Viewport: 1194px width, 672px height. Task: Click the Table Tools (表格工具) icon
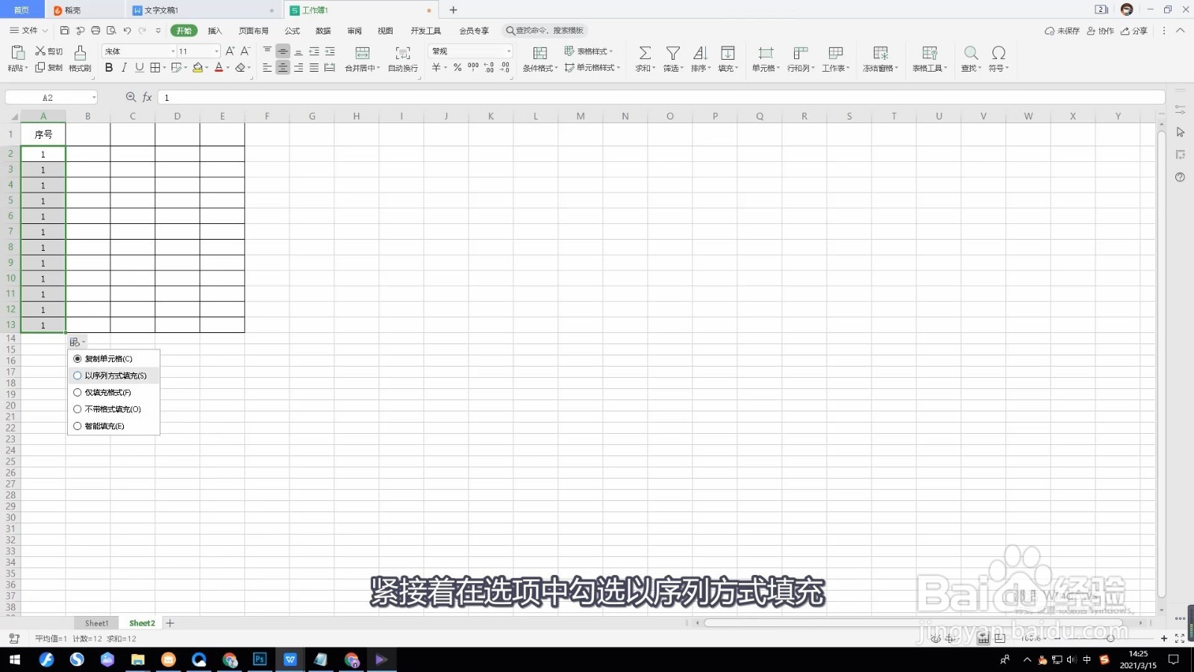pyautogui.click(x=930, y=52)
